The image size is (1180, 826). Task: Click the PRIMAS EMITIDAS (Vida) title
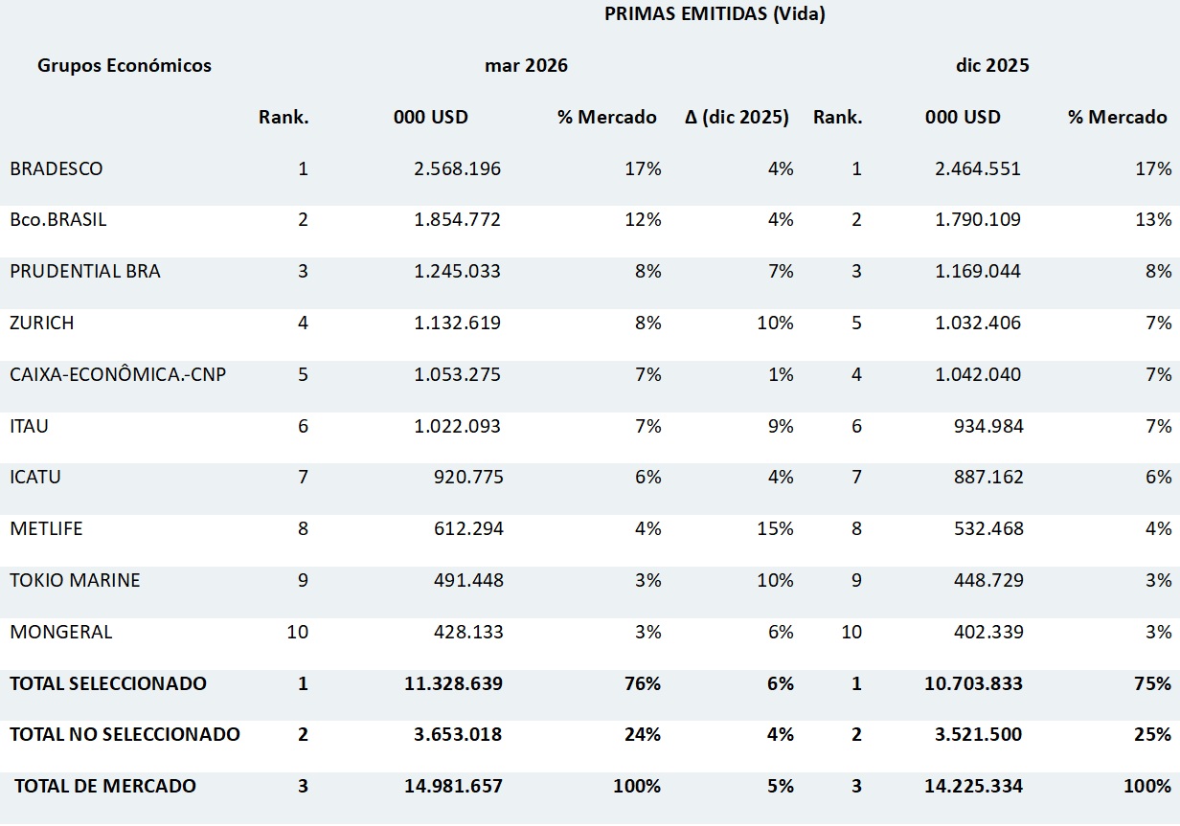point(715,13)
